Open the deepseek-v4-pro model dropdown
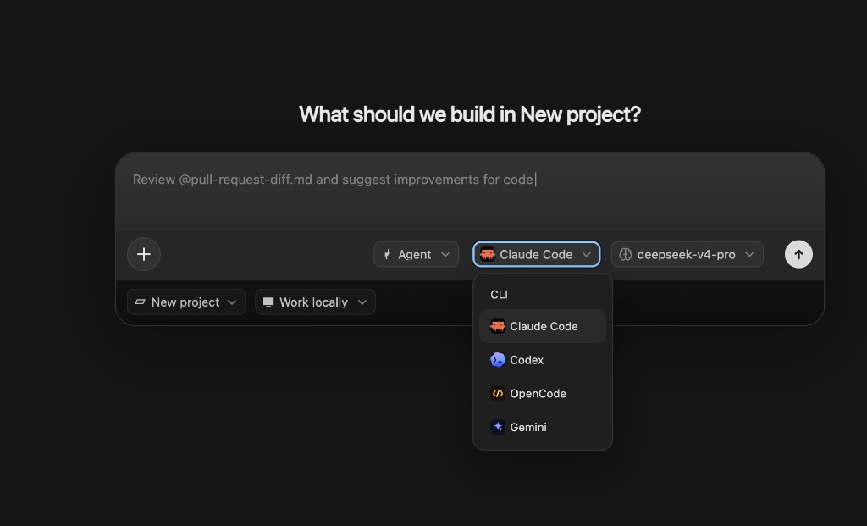Screen dimensions: 867x526 (x=688, y=254)
